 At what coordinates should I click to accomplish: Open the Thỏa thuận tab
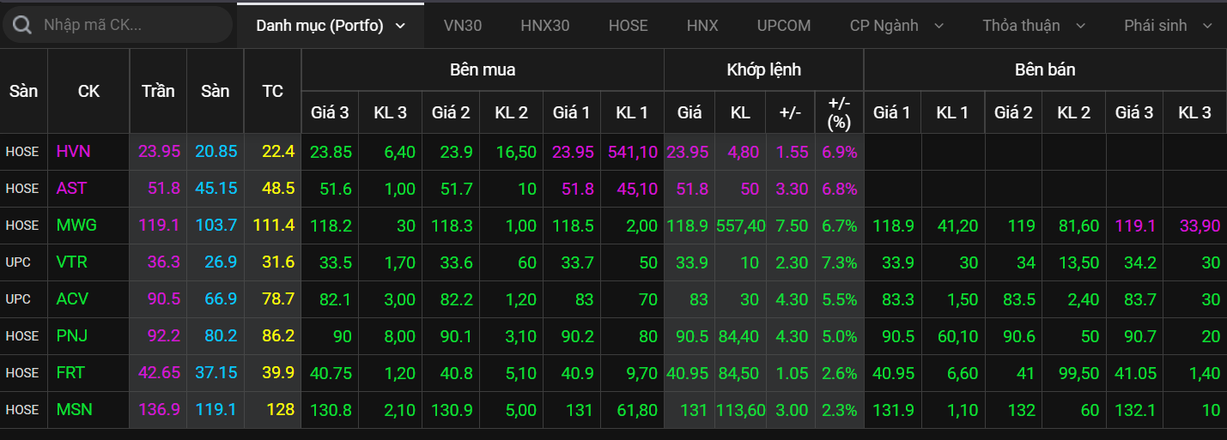[x=1021, y=26]
